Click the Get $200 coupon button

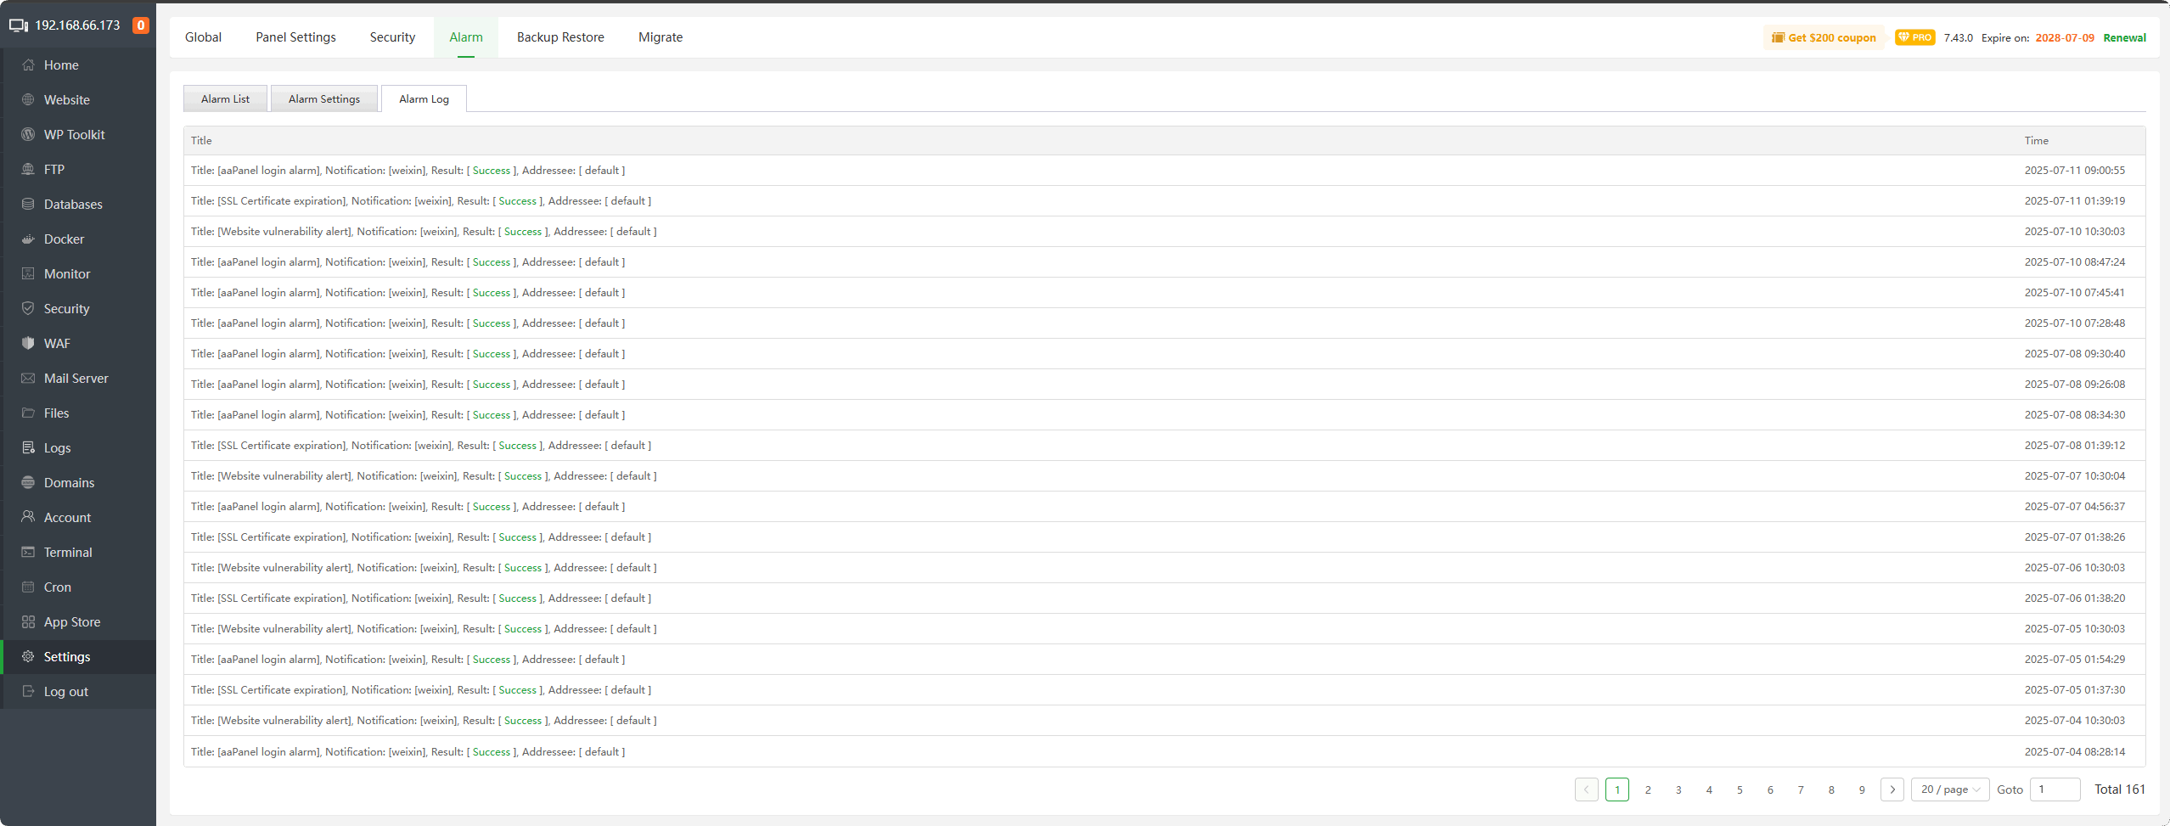1824,38
